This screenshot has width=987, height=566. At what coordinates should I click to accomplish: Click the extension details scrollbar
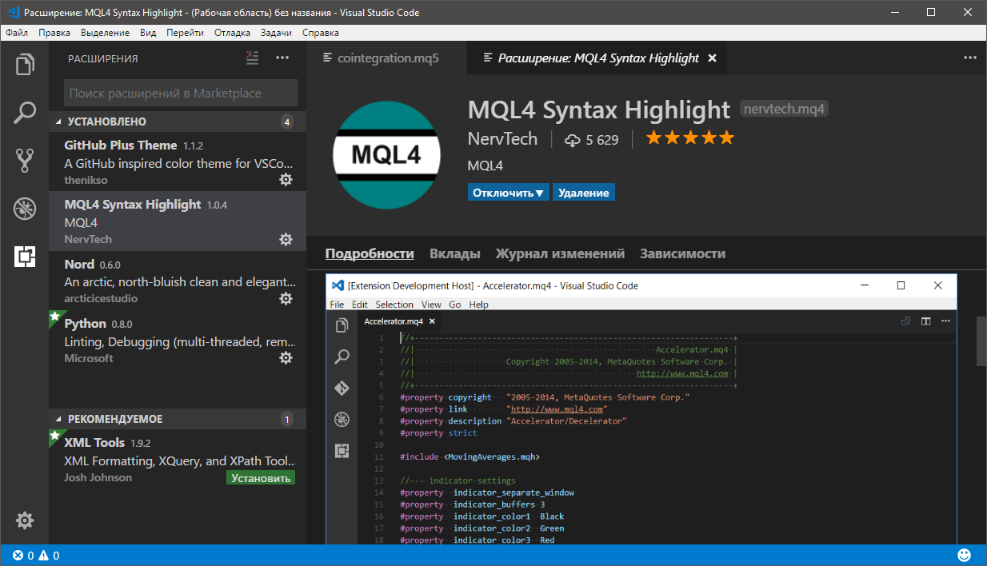[981, 341]
